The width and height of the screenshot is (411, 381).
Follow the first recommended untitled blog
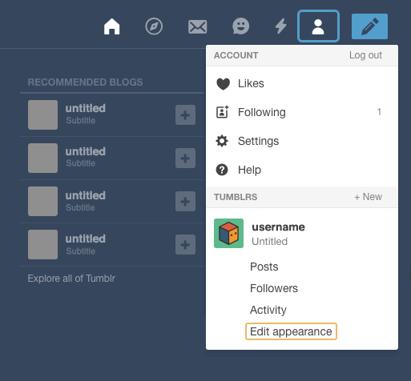coord(185,115)
